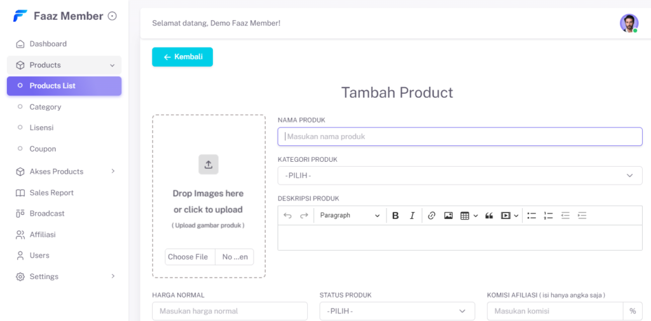Viewport: 651px width, 321px height.
Task: Go to Coupon submenu item
Action: 43,149
